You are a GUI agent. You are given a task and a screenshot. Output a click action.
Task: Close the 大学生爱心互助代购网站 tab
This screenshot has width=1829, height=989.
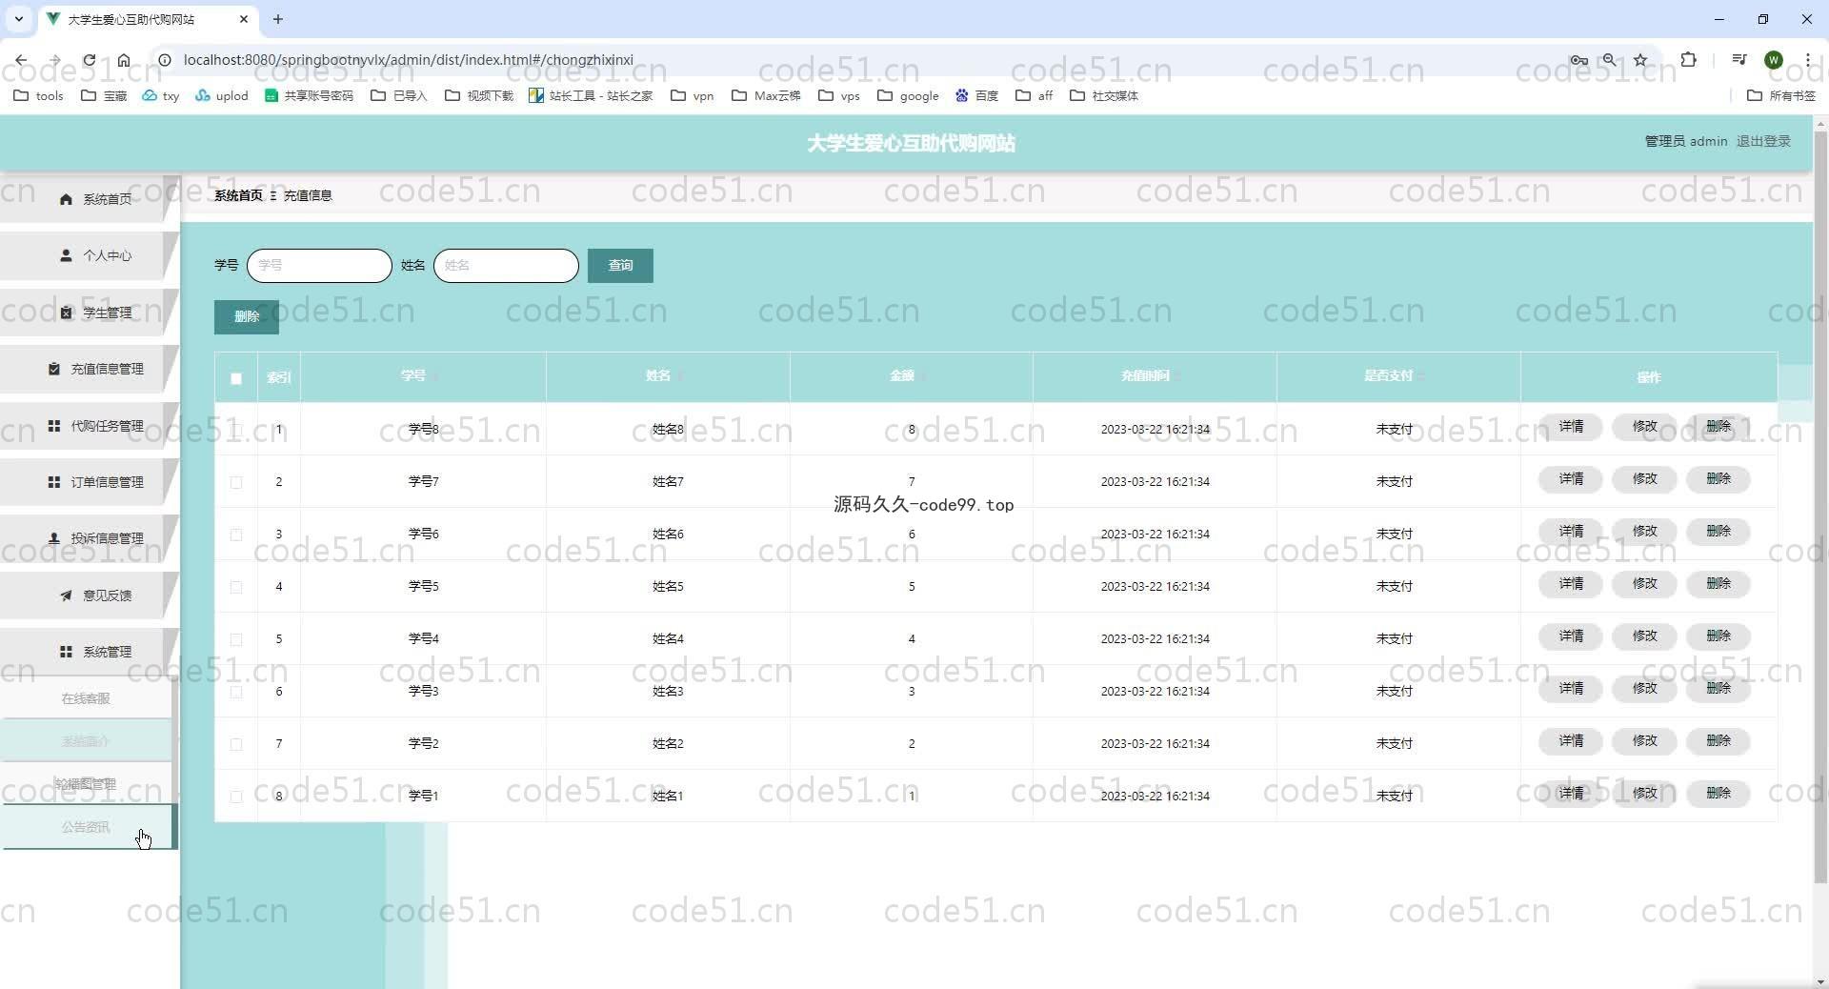point(244,19)
